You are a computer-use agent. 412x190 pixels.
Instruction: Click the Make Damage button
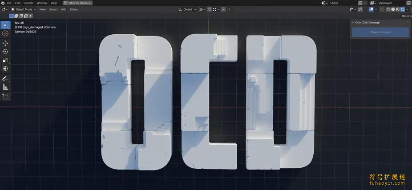point(380,32)
